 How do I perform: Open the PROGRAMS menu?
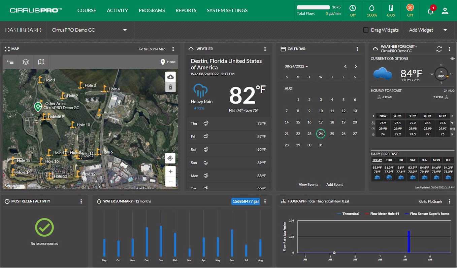(x=152, y=10)
